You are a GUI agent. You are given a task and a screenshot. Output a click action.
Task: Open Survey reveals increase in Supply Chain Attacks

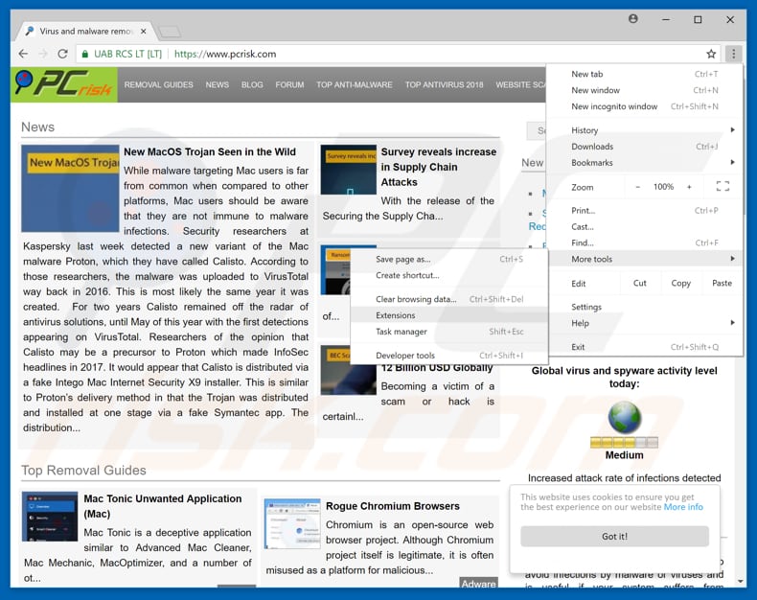(x=438, y=167)
